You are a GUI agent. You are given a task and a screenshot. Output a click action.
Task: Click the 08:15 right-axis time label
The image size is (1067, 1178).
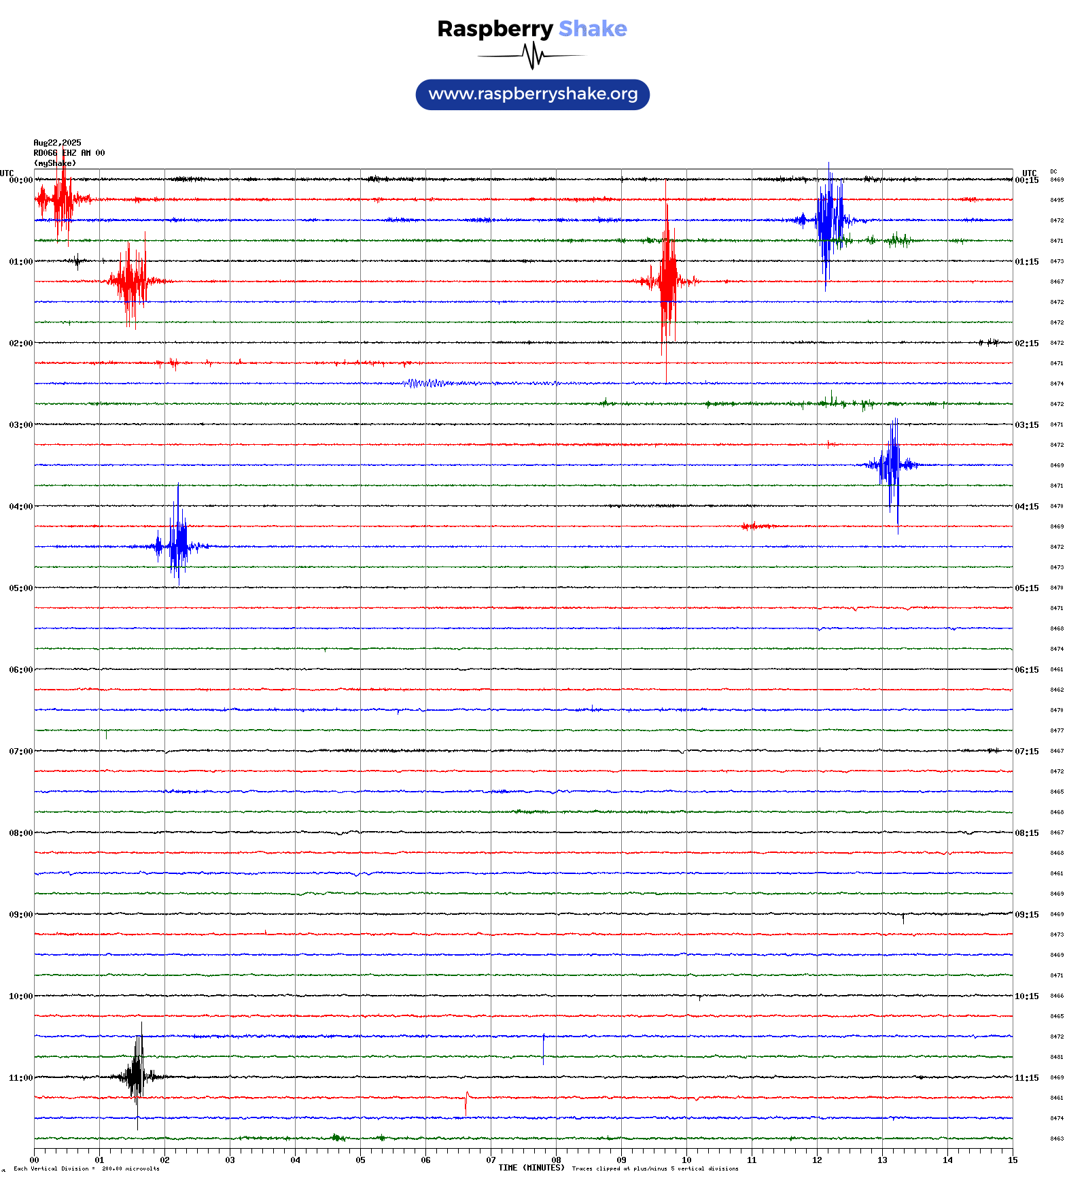pyautogui.click(x=1026, y=833)
